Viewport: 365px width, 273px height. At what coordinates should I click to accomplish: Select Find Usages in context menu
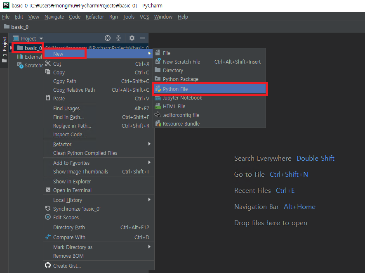coord(99,108)
